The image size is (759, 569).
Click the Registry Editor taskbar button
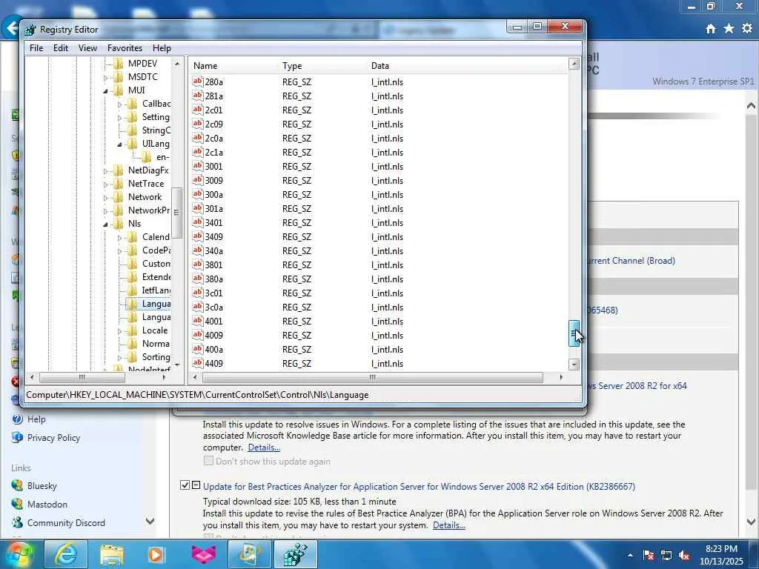coord(296,554)
